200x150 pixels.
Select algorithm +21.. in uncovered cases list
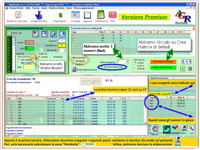pyautogui.click(x=172, y=103)
